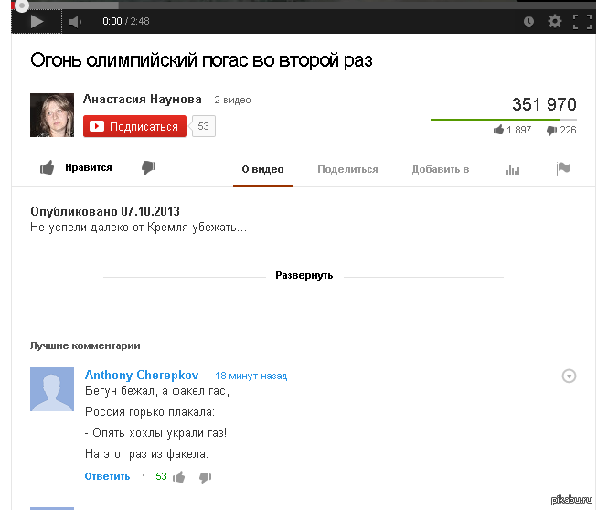Click the play button in video player
This screenshot has width=597, height=510.
tap(37, 21)
